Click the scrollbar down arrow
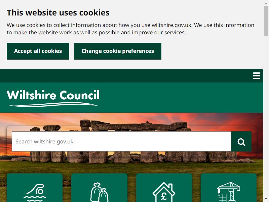269x202 pixels. click(266, 199)
